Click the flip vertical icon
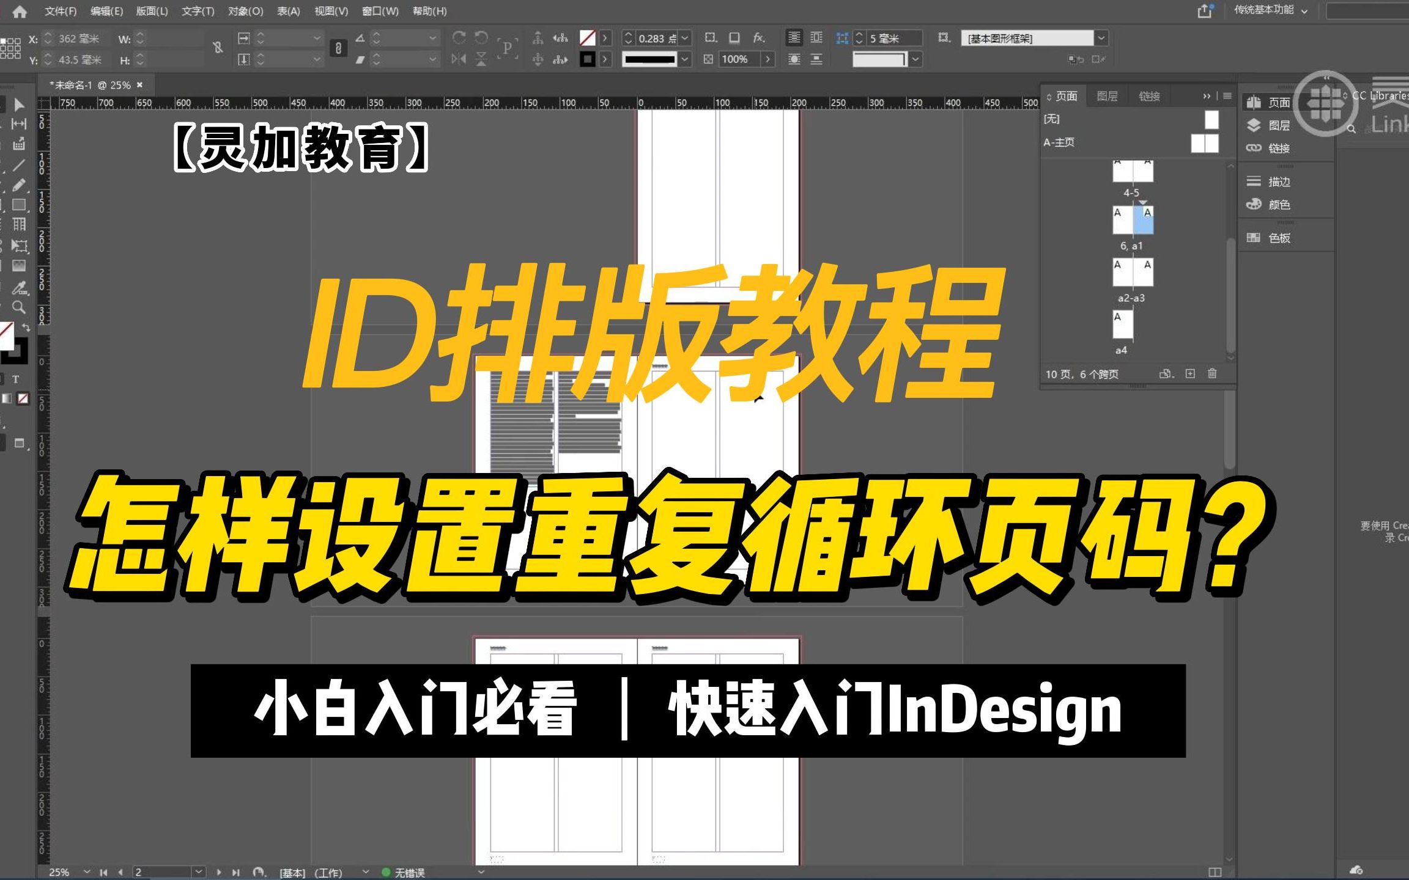 click(481, 59)
